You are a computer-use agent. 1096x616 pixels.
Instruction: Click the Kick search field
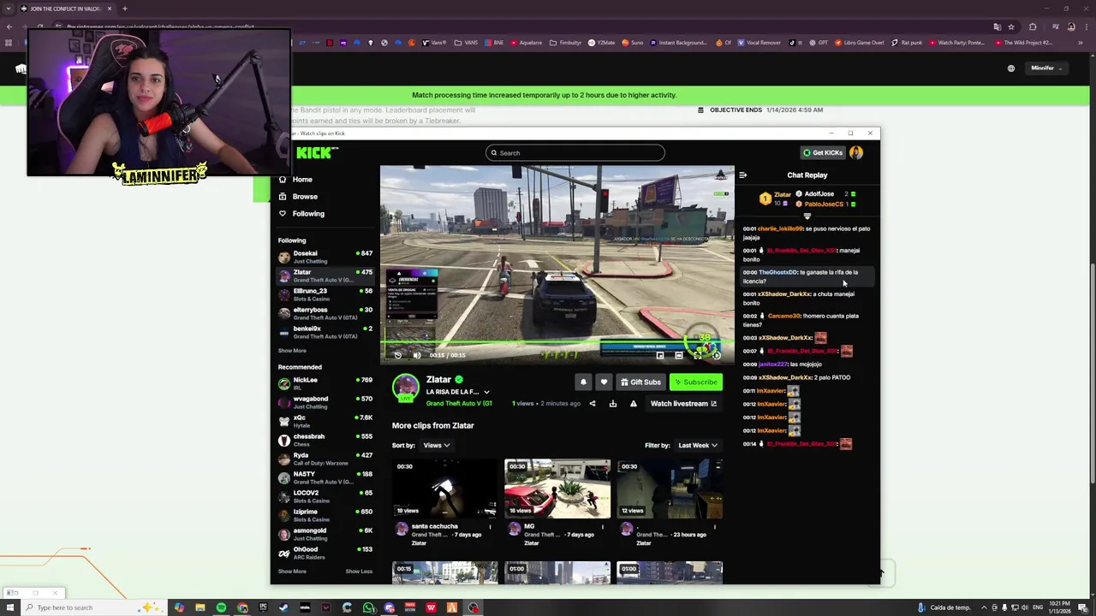(x=575, y=153)
